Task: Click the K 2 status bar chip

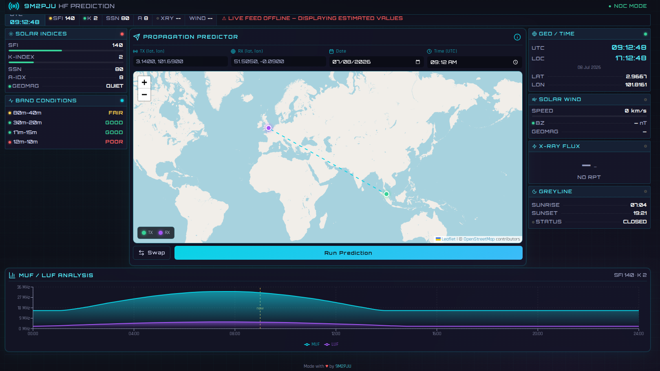Action: 91,18
